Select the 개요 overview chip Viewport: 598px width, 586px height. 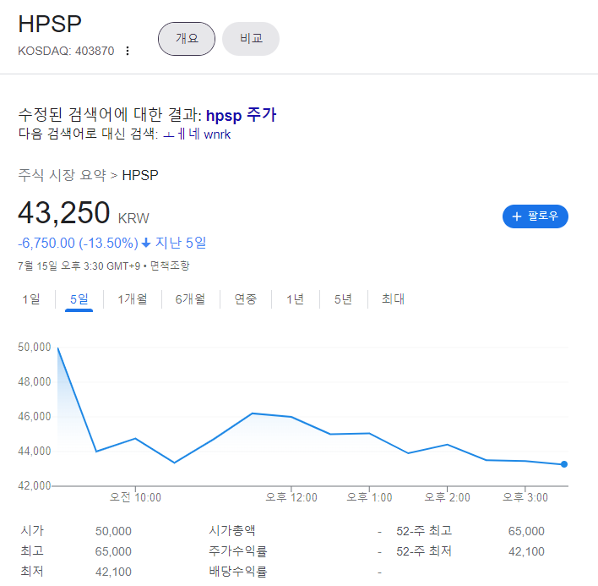click(187, 39)
